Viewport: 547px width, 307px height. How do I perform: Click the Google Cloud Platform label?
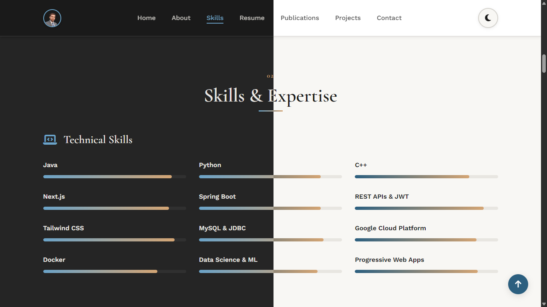tap(390, 228)
